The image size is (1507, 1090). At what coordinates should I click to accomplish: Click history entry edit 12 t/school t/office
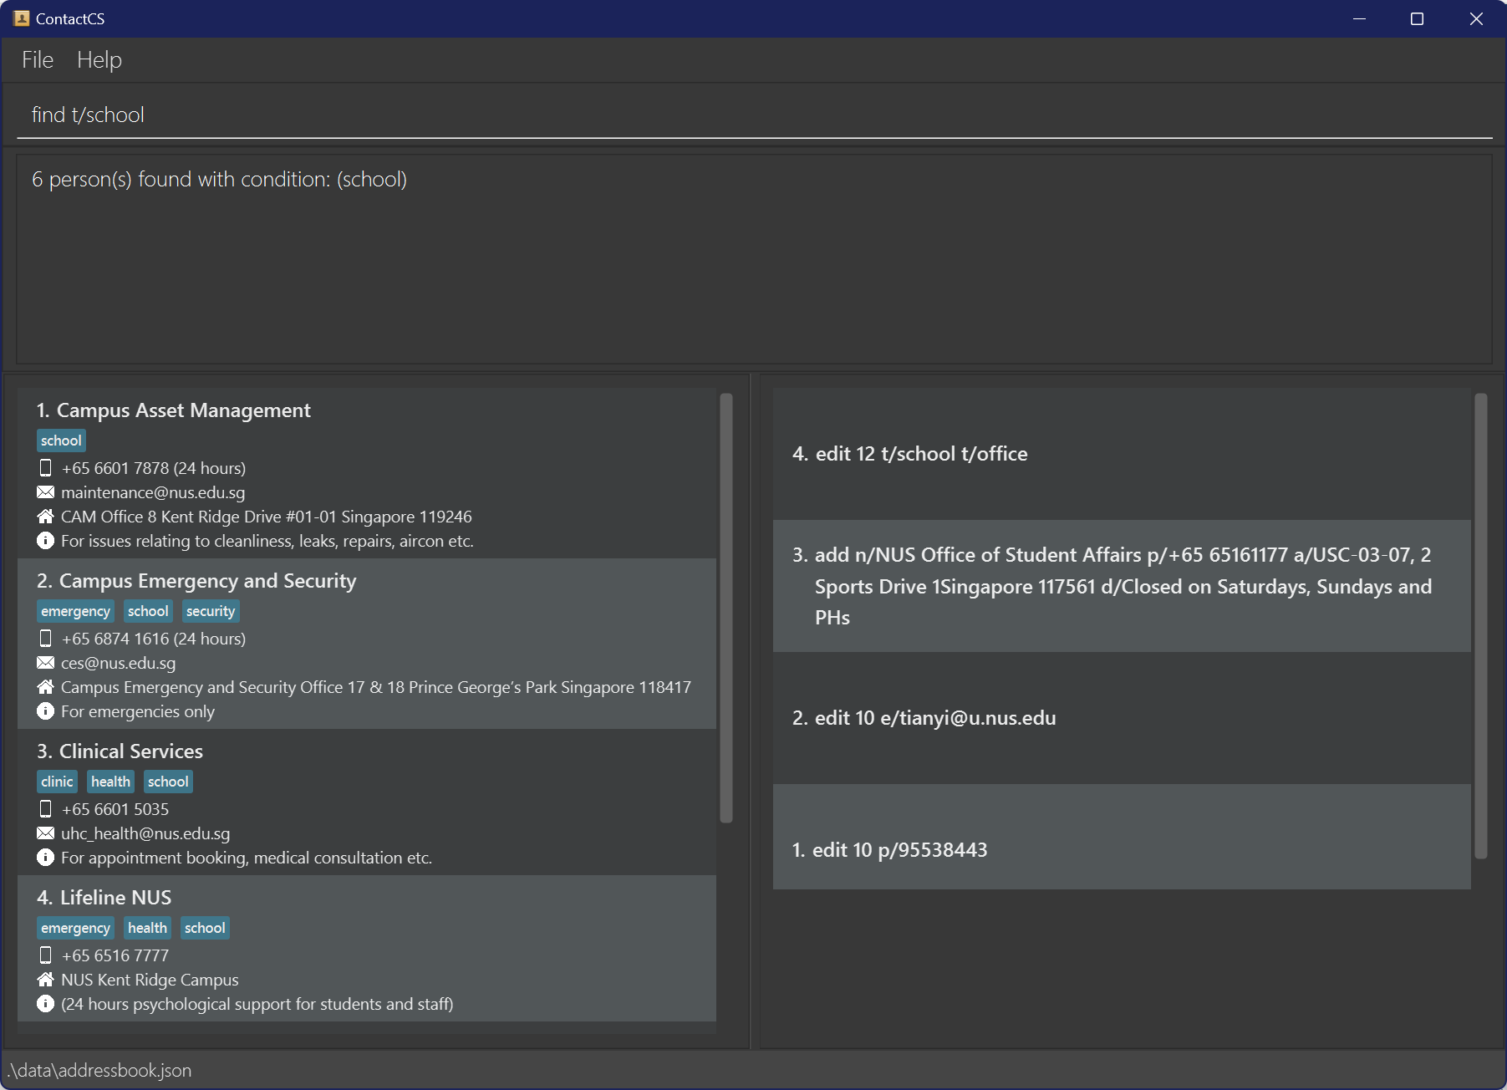point(1122,454)
